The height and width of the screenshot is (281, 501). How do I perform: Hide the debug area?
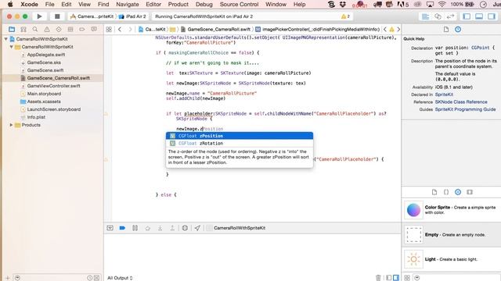(110, 228)
